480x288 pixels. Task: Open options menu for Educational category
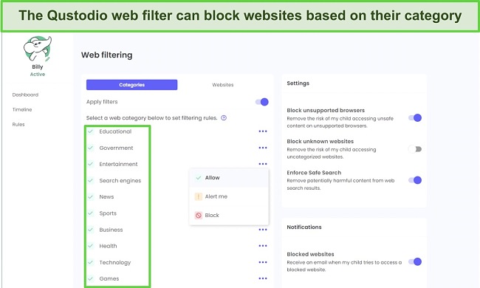point(263,131)
